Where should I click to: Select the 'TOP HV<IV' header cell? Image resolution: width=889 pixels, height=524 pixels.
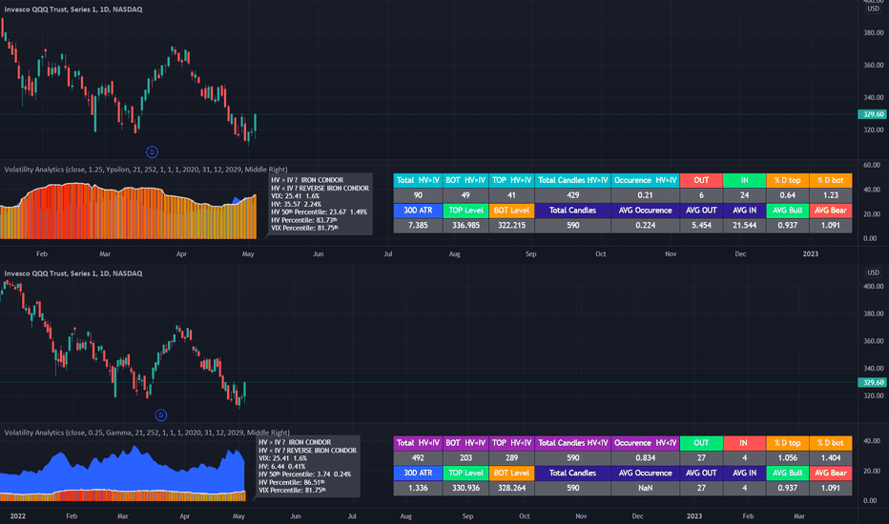[x=511, y=443]
